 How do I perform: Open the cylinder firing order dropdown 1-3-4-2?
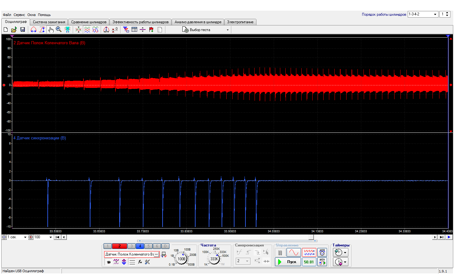[x=423, y=14]
